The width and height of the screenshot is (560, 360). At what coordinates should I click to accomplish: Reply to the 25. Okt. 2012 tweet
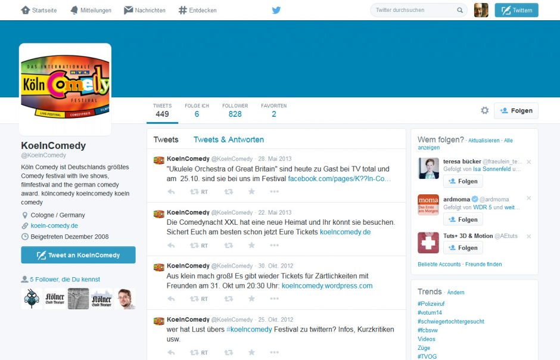pyautogui.click(x=172, y=352)
